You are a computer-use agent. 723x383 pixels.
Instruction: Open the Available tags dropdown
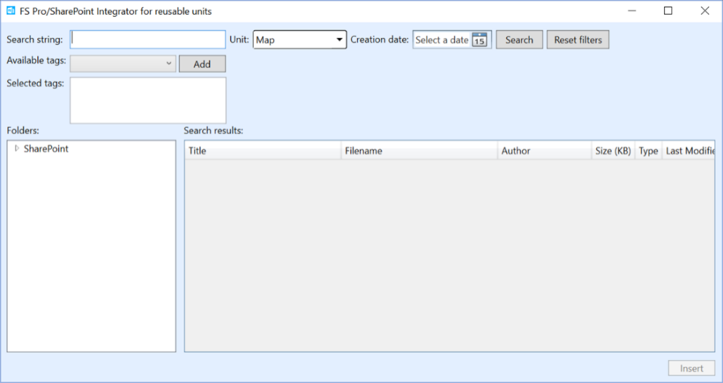(x=123, y=64)
